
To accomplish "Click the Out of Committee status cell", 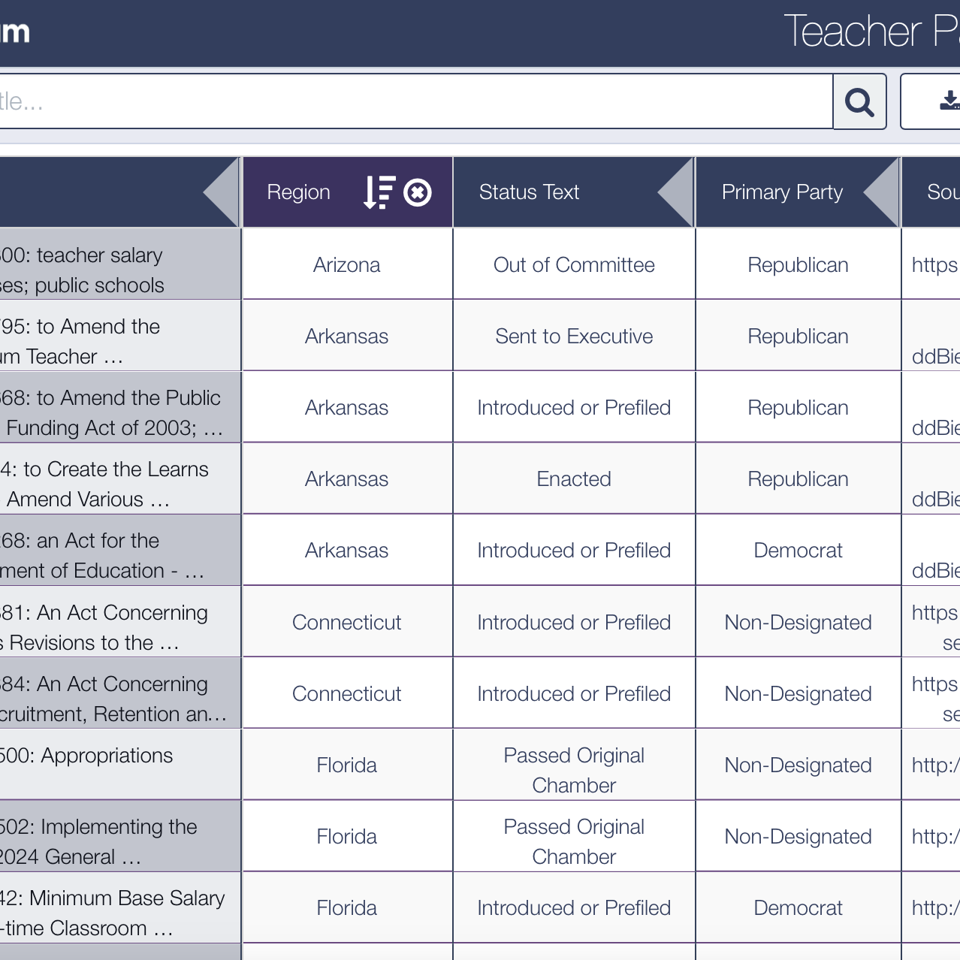I will [x=574, y=265].
